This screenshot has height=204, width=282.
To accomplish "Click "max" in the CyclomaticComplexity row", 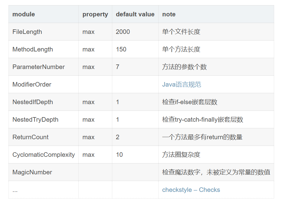I will [88, 155].
